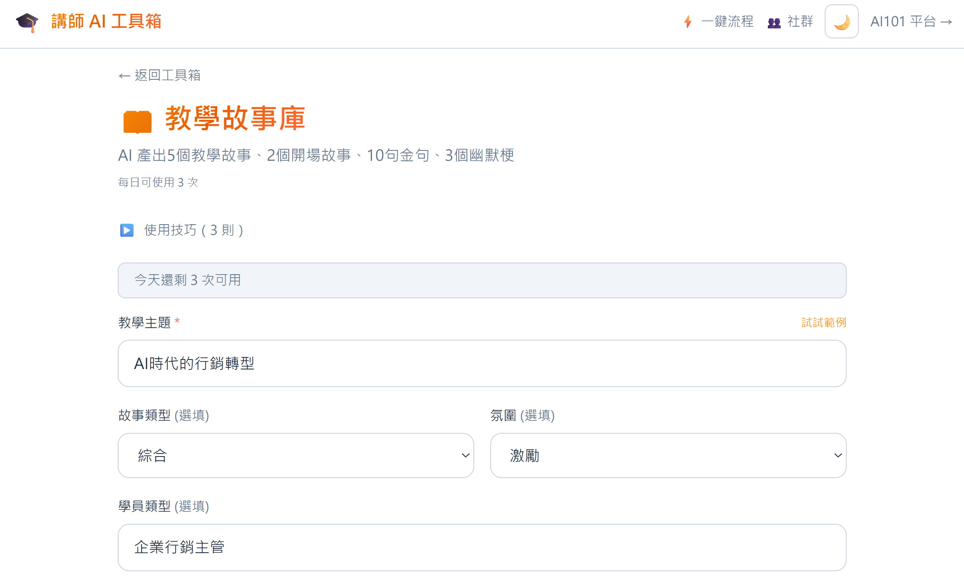The height and width of the screenshot is (582, 964).
Task: Go to AI101 平台 link
Action: pos(911,22)
